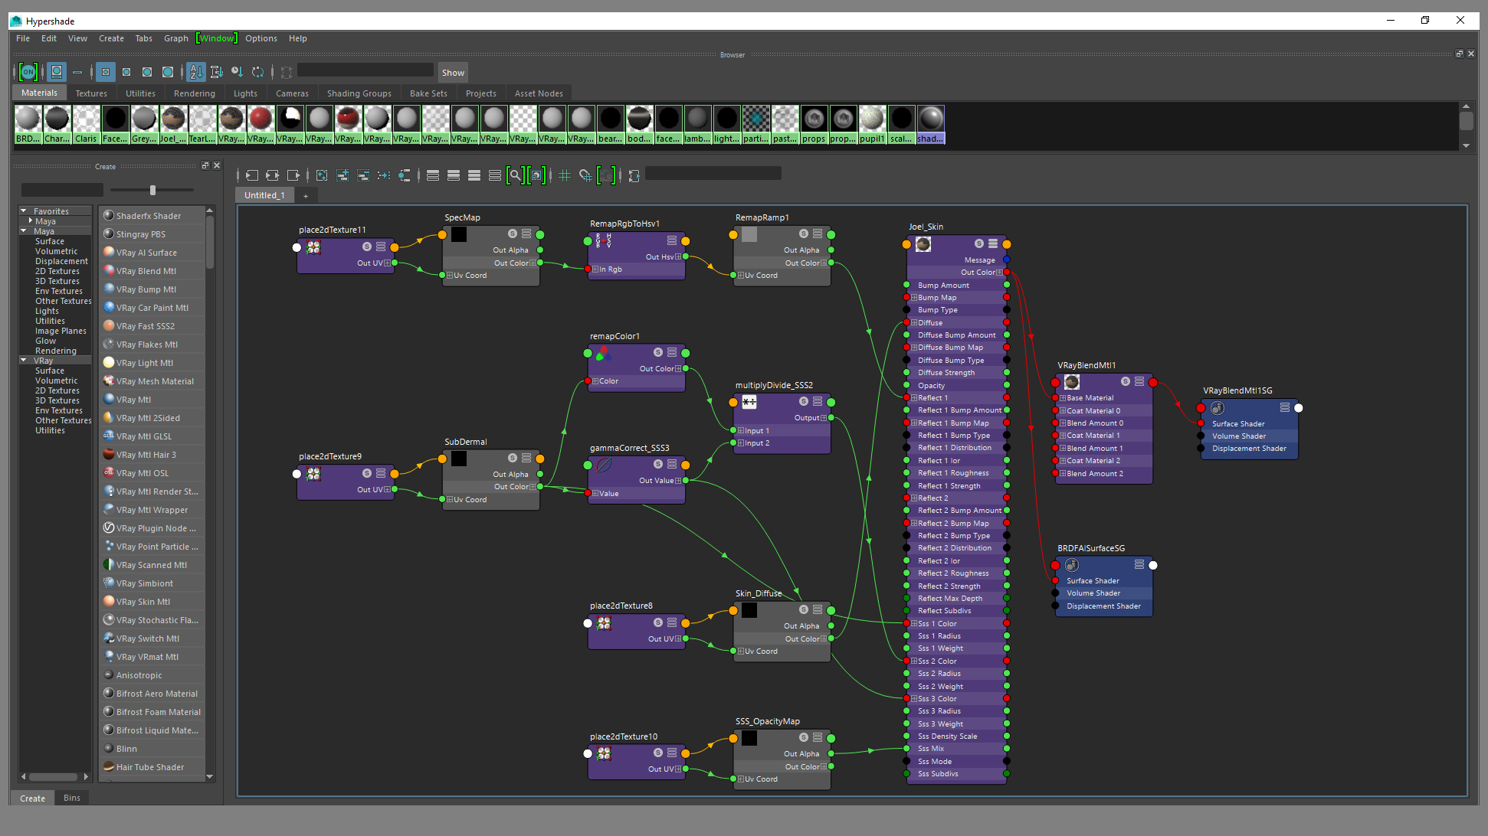The height and width of the screenshot is (836, 1488).
Task: Graph materials on selected objects
Action: 405,175
